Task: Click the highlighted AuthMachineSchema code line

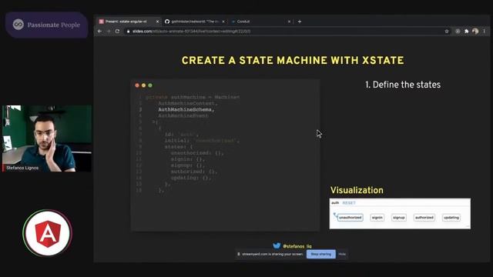Action: tap(186, 109)
